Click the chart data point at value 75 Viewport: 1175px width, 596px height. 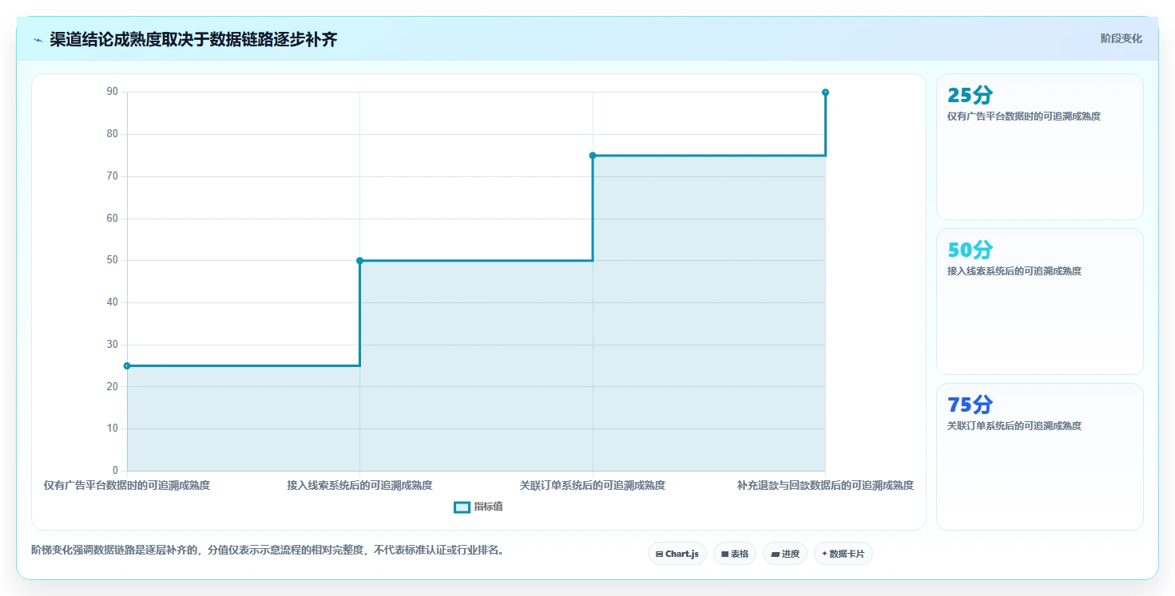tap(593, 156)
